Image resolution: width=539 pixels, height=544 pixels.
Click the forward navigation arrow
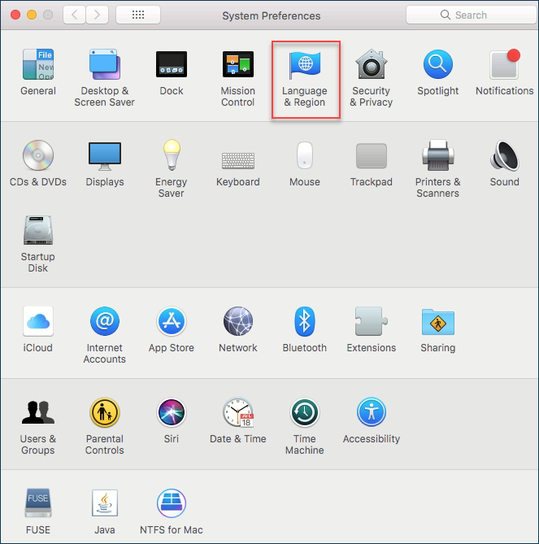pyautogui.click(x=97, y=15)
